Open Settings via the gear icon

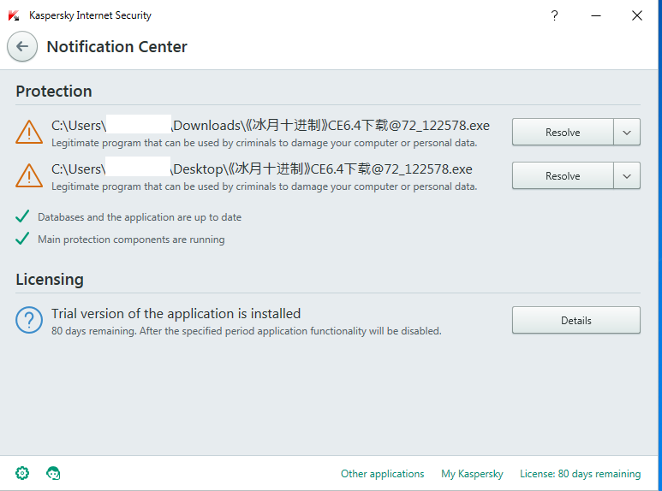point(22,473)
